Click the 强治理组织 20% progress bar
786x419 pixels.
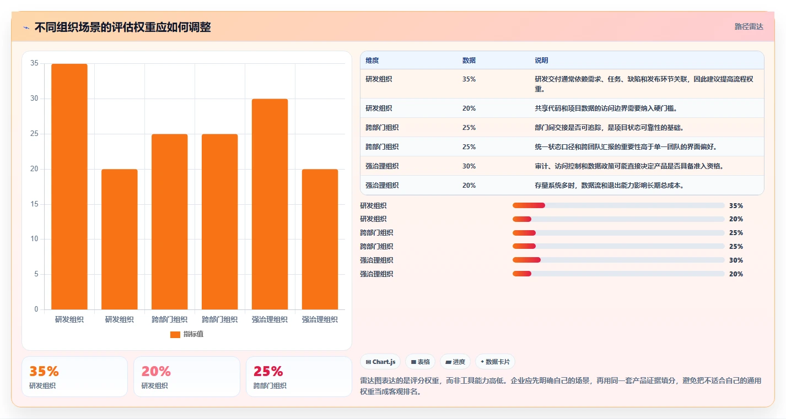pyautogui.click(x=618, y=274)
